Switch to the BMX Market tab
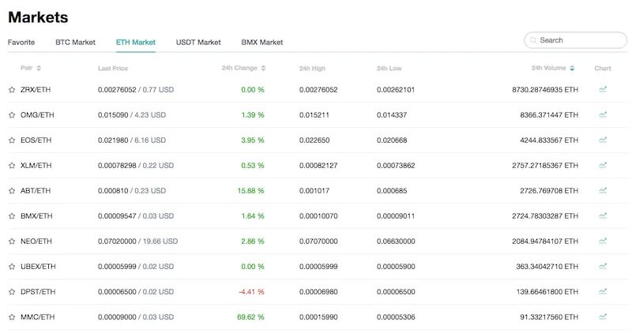This screenshot has width=632, height=333. [262, 43]
